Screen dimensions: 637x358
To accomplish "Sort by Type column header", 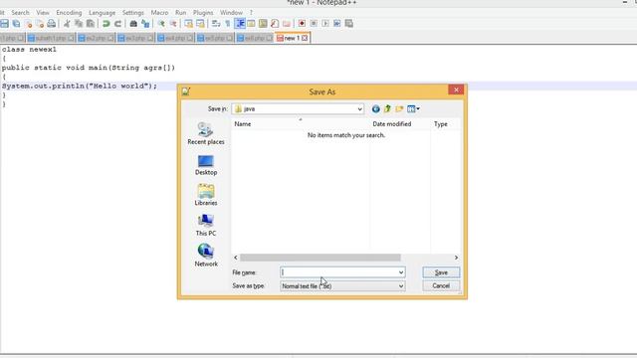I will (x=446, y=123).
